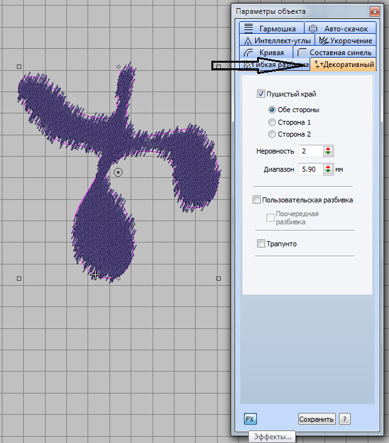This screenshot has width=389, height=443.
Task: Uncheck the Пушистый край checkbox
Action: 261,94
